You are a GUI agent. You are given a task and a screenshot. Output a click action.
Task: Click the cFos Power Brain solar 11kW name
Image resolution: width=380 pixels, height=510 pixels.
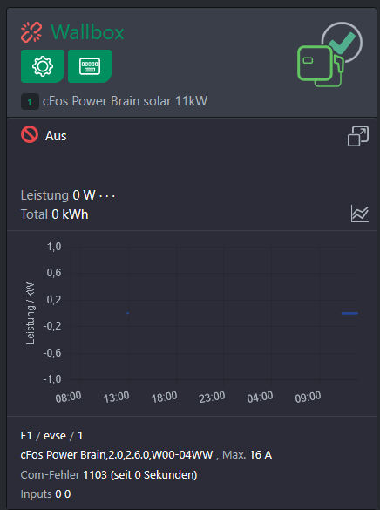coord(125,101)
